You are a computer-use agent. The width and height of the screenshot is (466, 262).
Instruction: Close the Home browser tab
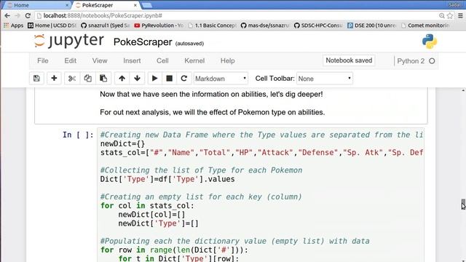coord(67,5)
